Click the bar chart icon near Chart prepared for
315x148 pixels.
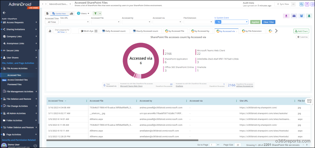pos(50,31)
